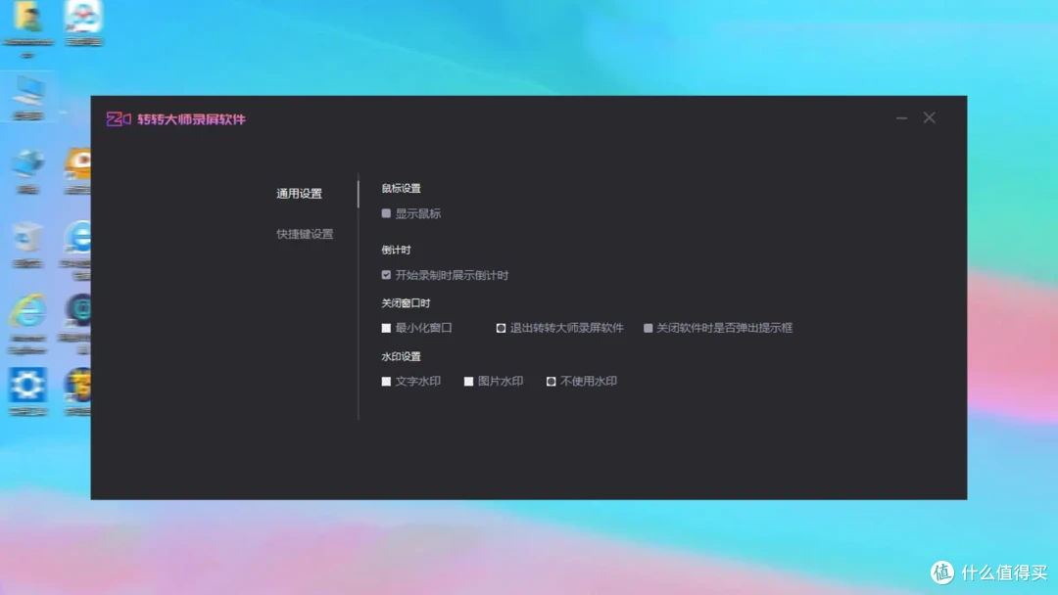
Task: Select 最小化窗口 option
Action: click(386, 328)
